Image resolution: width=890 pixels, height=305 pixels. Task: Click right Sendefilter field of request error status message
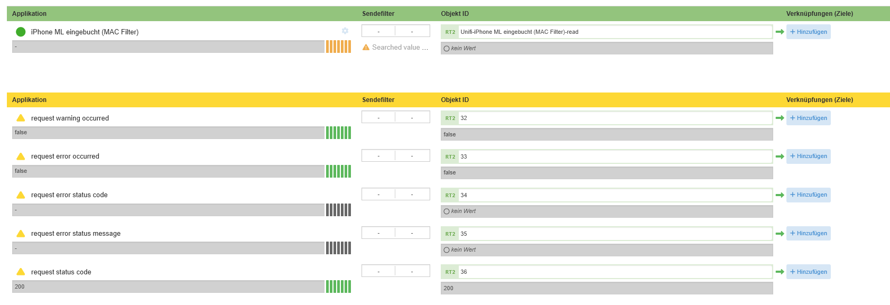point(412,233)
